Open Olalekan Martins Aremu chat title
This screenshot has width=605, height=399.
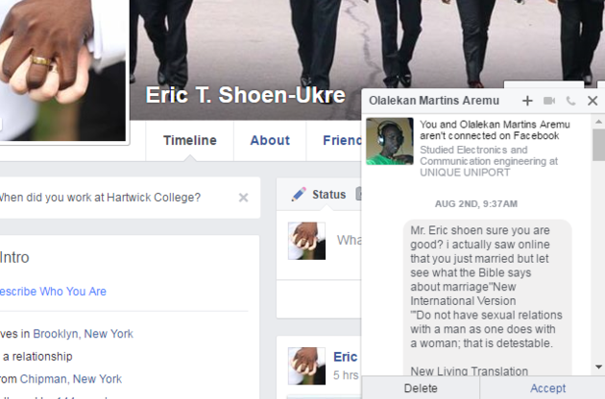[433, 101]
